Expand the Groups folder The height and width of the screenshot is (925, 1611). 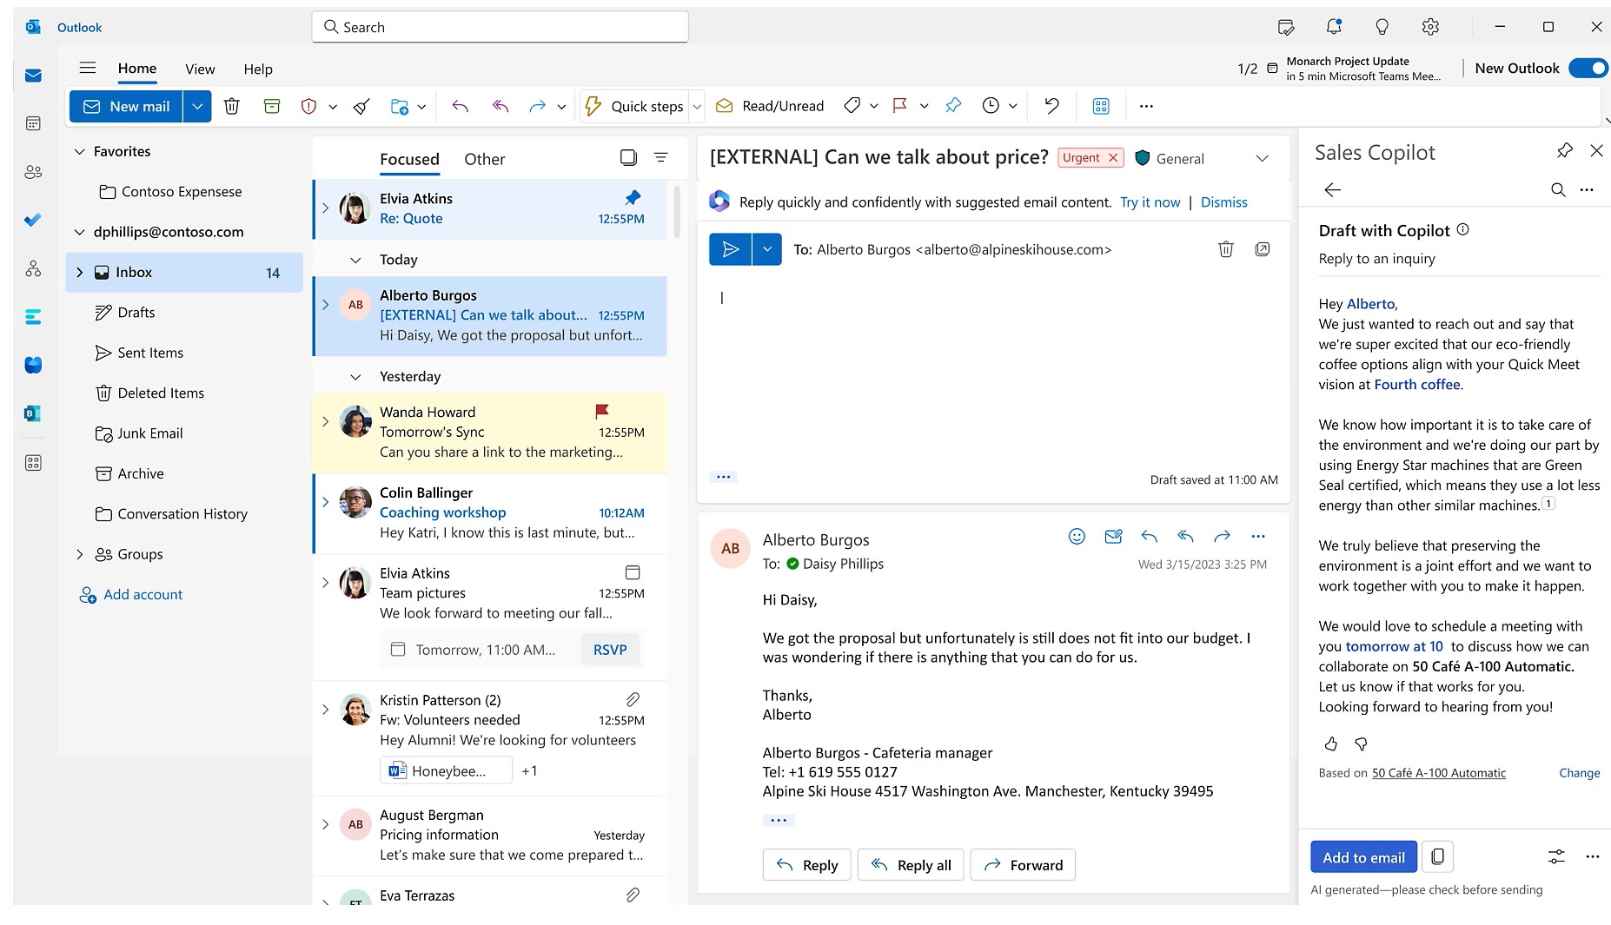tap(79, 554)
